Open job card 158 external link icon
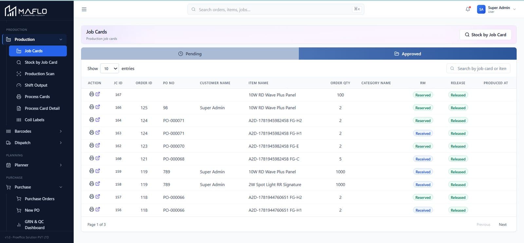The height and width of the screenshot is (243, 524). point(98,183)
